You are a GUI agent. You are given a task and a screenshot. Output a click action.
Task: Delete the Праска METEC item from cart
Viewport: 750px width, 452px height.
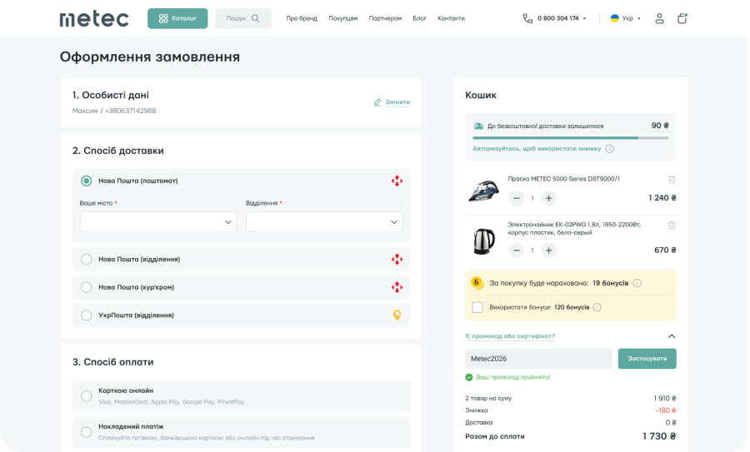click(672, 179)
